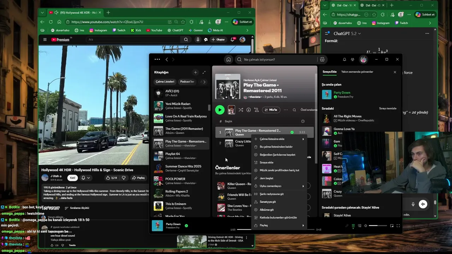The width and height of the screenshot is (452, 254).
Task: Choose Şarkı radyosuna git
Action: (279, 194)
